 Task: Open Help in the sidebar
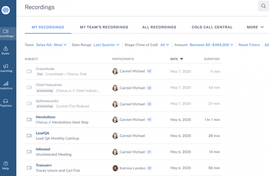[6, 166]
